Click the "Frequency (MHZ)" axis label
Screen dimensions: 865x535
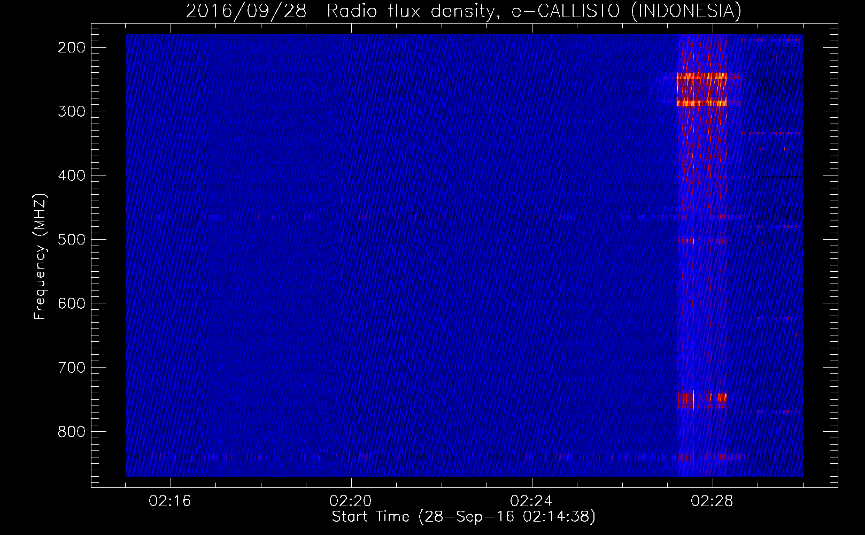tap(40, 257)
